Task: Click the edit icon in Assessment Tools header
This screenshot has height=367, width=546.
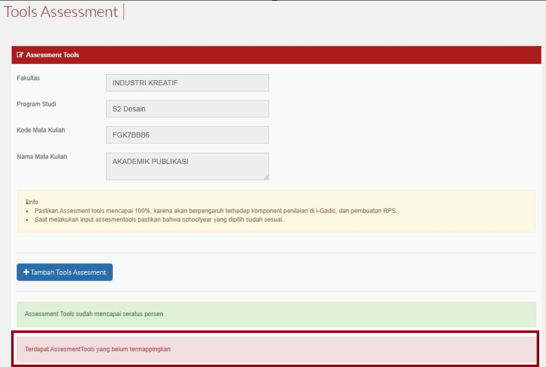Action: point(20,55)
